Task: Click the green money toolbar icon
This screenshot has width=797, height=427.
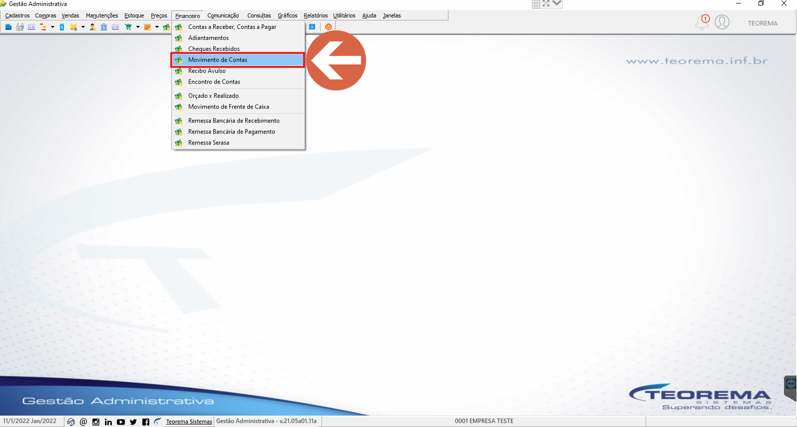Action: point(166,27)
